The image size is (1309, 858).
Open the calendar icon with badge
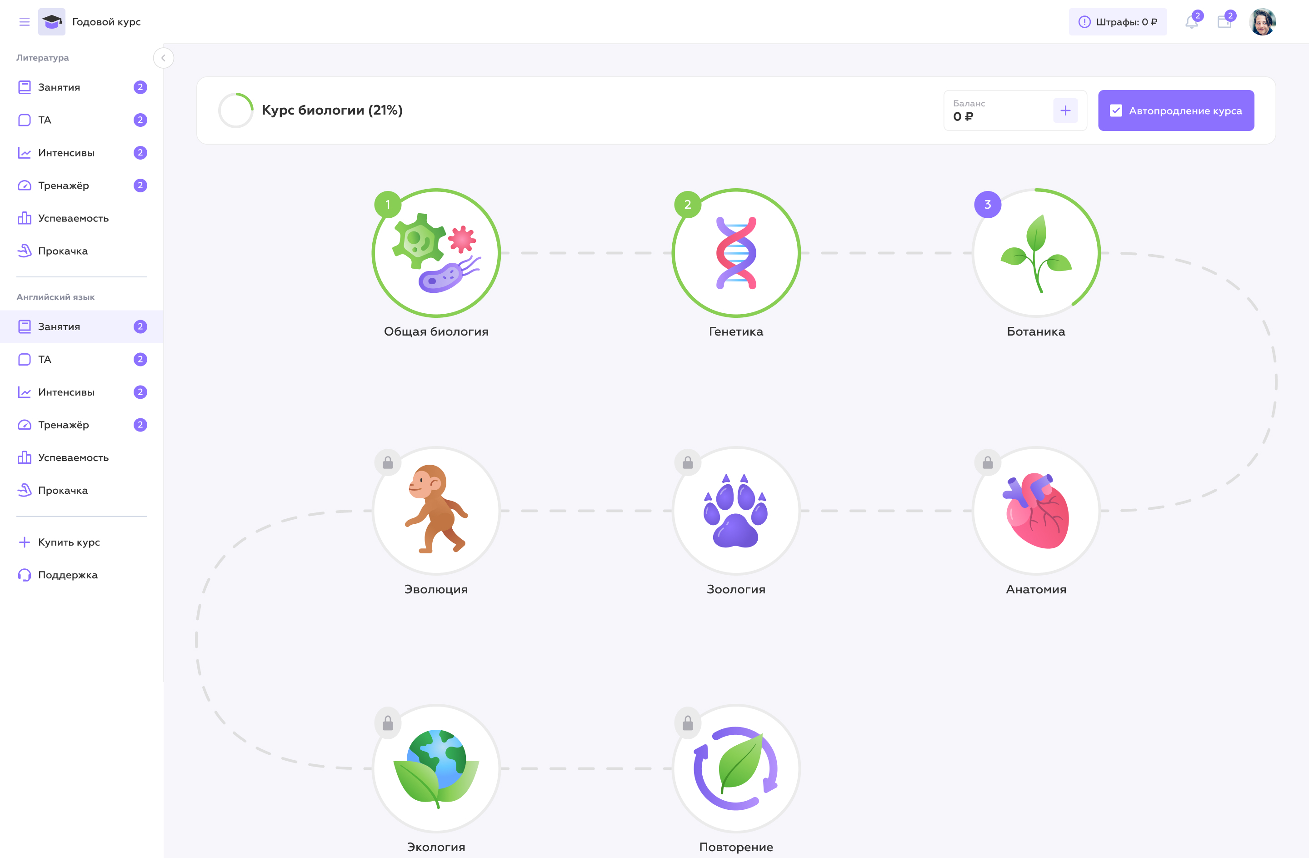tap(1224, 22)
